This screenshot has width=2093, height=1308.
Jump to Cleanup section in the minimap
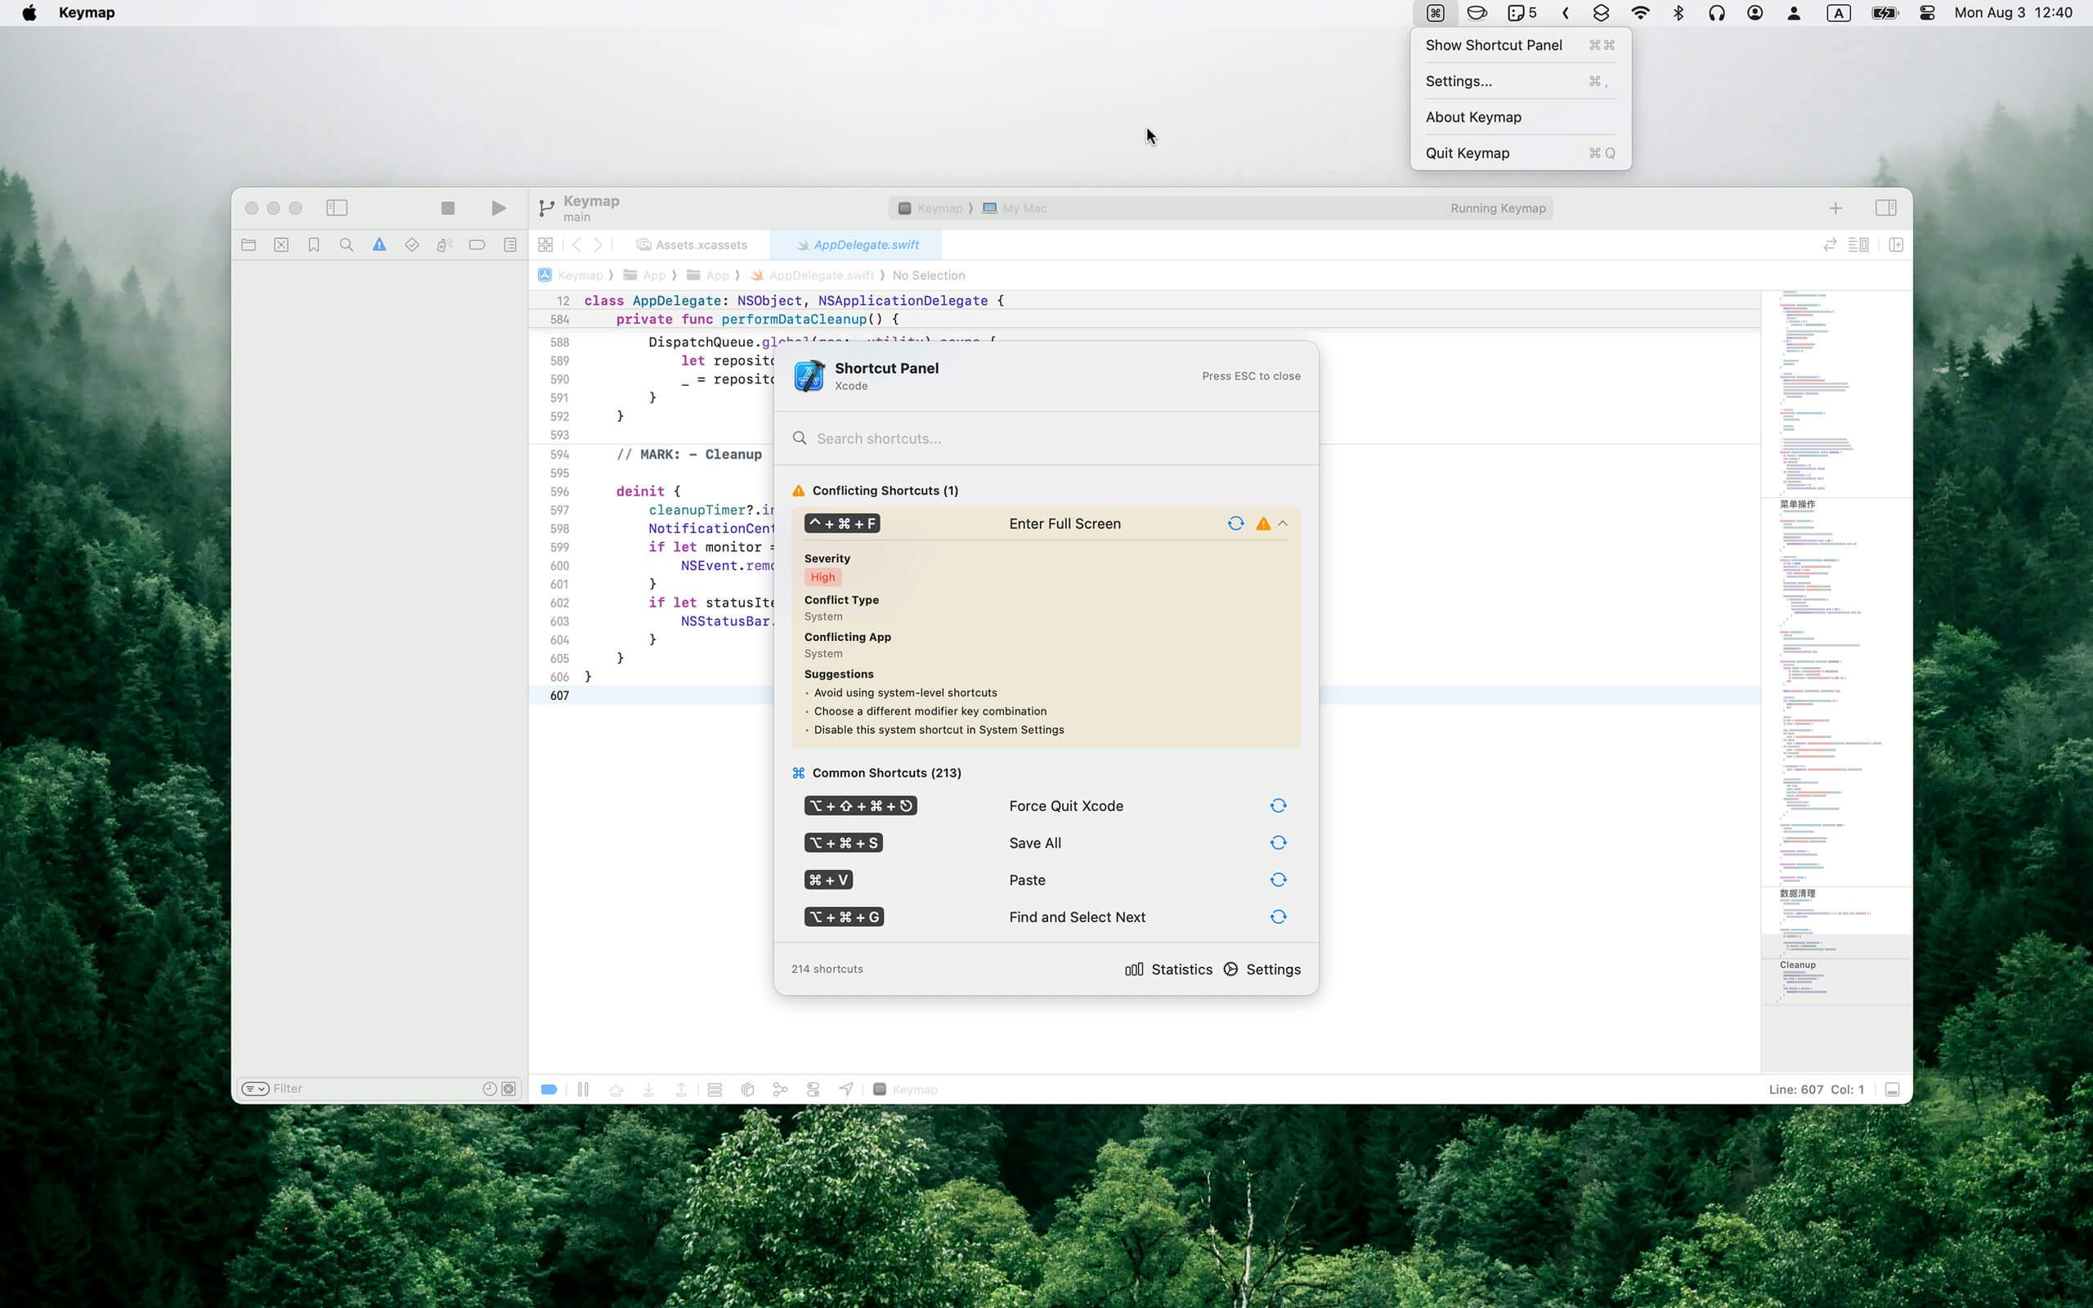1797,965
